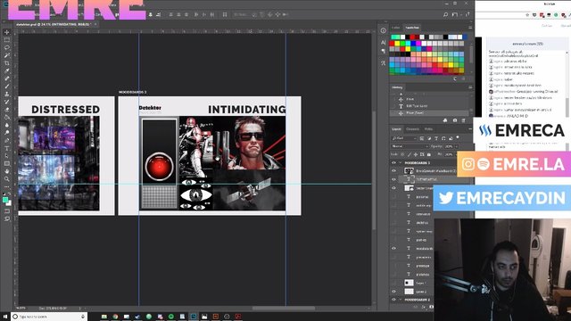The height and width of the screenshot is (321, 571).
Task: Select the Crop tool
Action: [x=7, y=63]
